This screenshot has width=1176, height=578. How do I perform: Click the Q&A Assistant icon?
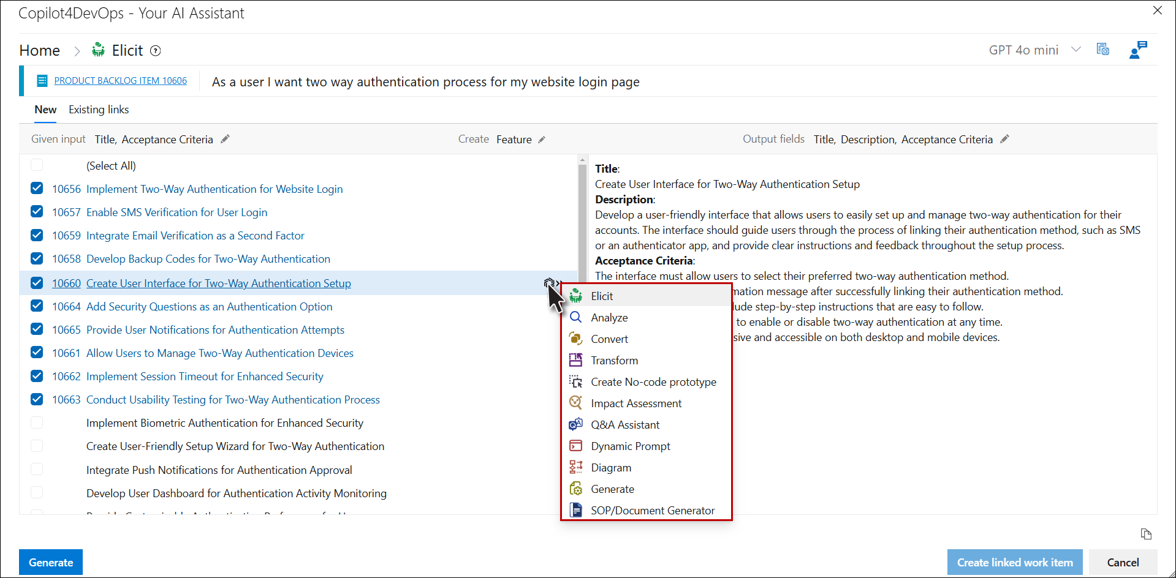(x=575, y=424)
